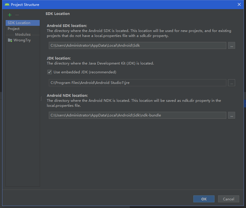The image size is (246, 208).
Task: Click the Project Structure title text
Action: click(25, 4)
